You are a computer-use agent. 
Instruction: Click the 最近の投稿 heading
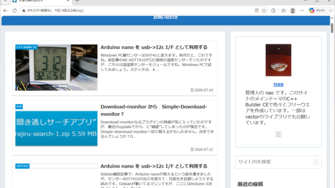point(250,184)
